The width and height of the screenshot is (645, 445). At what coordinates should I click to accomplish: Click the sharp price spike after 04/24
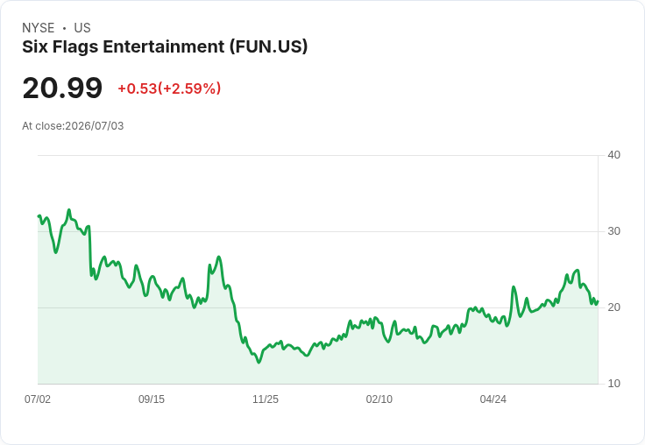tap(514, 286)
